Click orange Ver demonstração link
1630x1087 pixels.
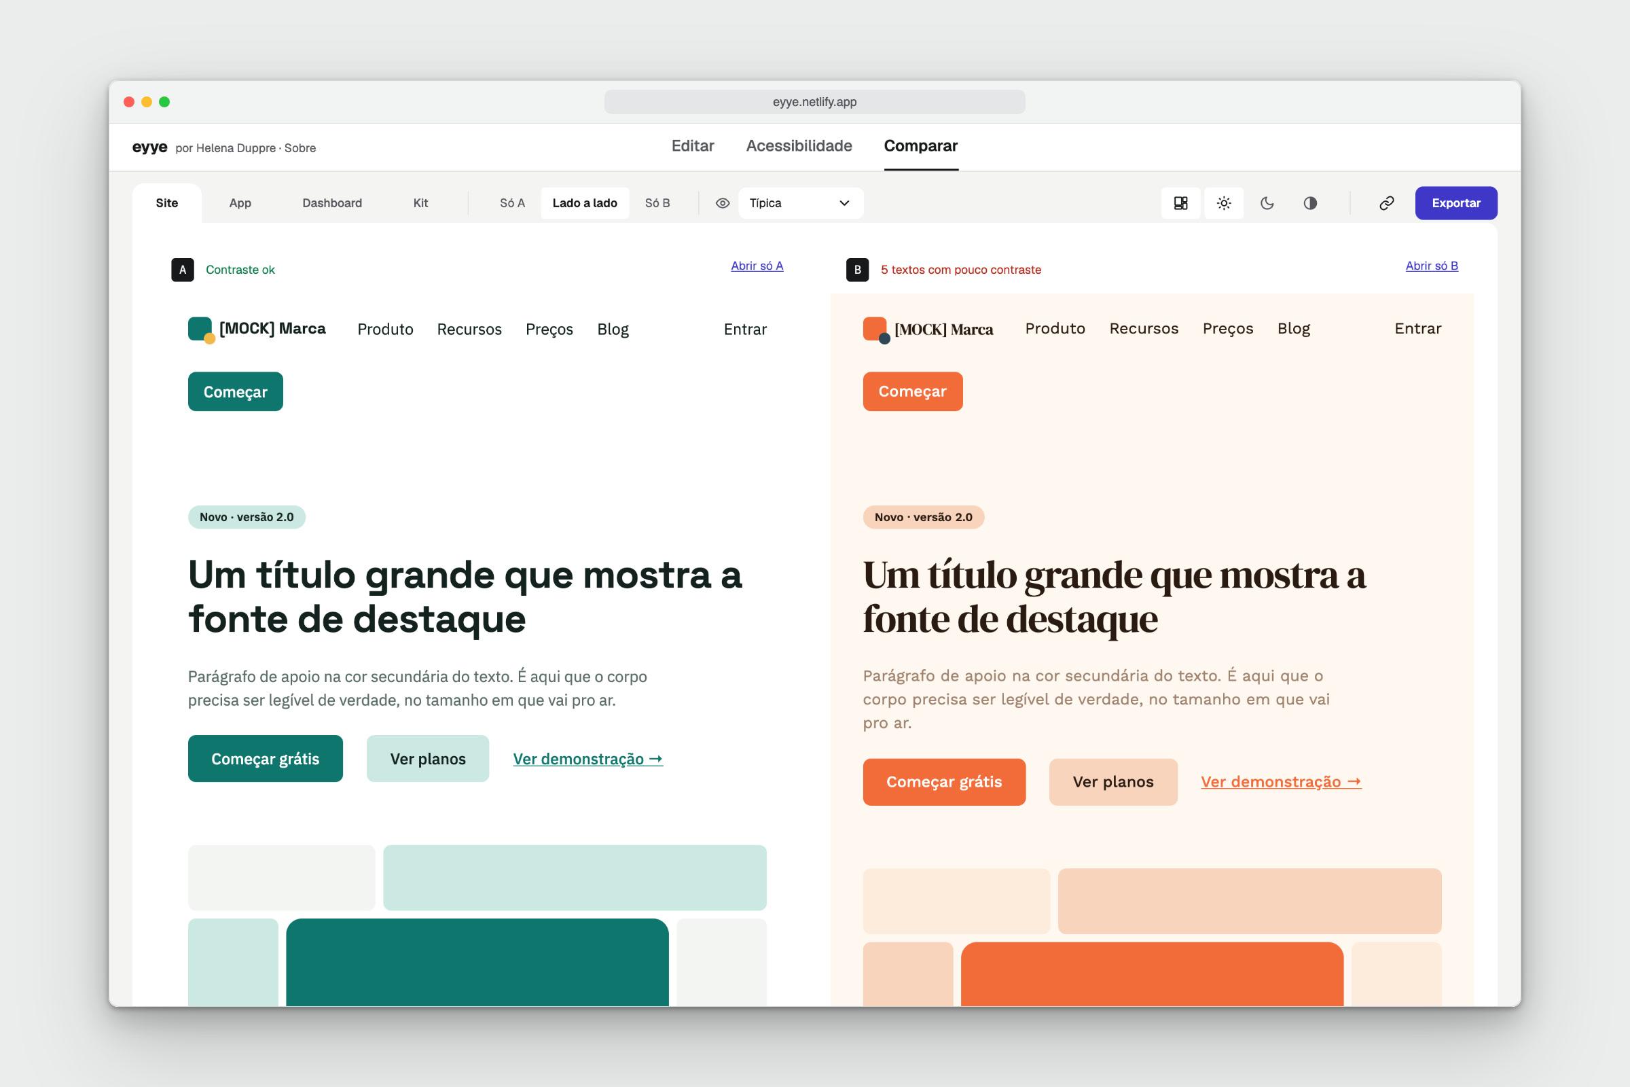1281,782
